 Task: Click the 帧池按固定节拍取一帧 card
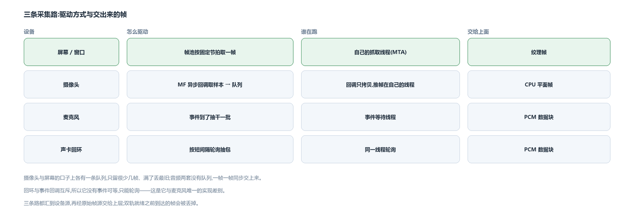[210, 52]
